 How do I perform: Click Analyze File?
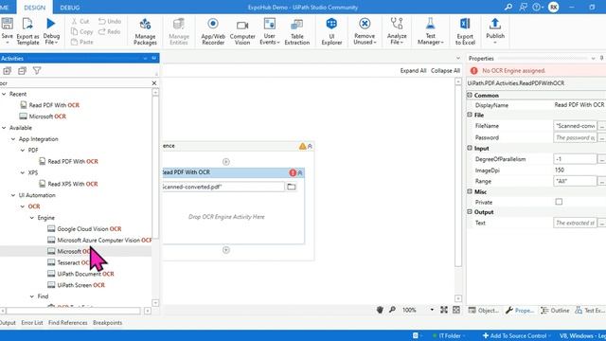tap(397, 31)
